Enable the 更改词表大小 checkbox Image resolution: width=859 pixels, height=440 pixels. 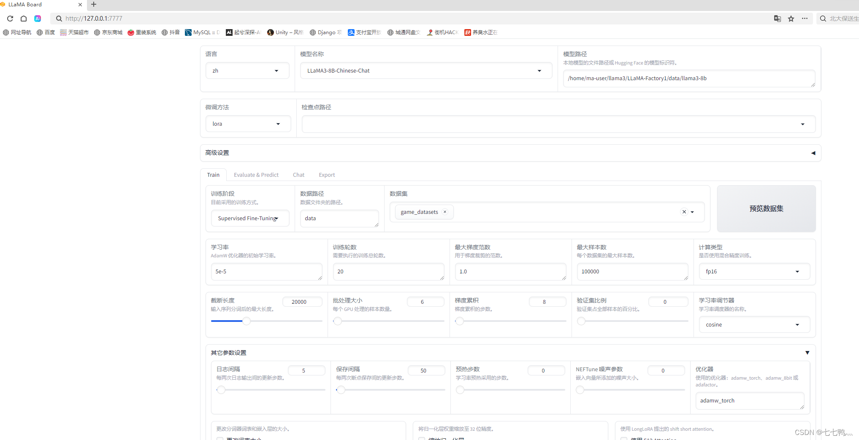tap(220, 439)
